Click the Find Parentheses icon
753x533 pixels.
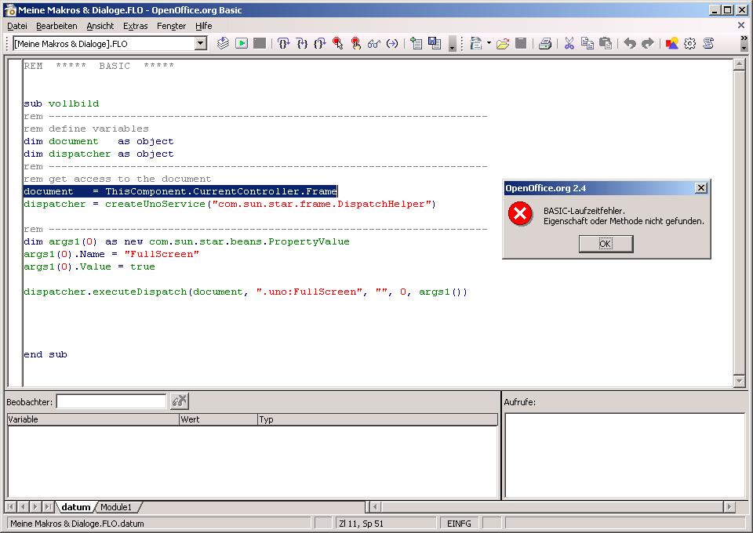tap(392, 44)
